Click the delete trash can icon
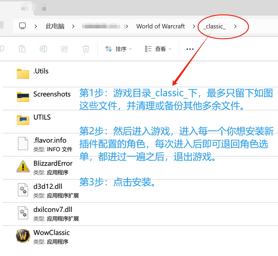Screen dimensions: 278x256 [x=86, y=49]
